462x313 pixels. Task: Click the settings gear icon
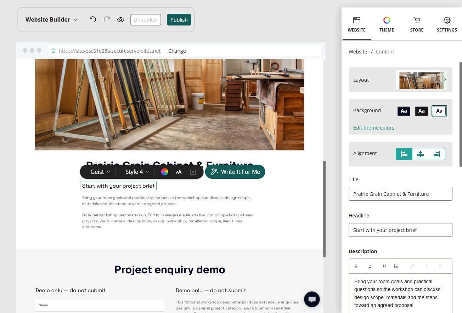pyautogui.click(x=447, y=20)
